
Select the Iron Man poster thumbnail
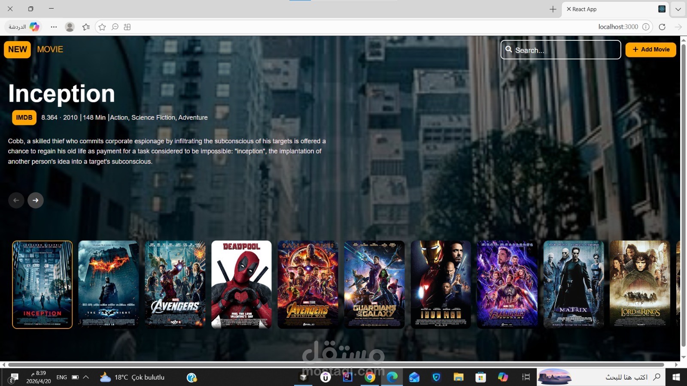(x=441, y=285)
